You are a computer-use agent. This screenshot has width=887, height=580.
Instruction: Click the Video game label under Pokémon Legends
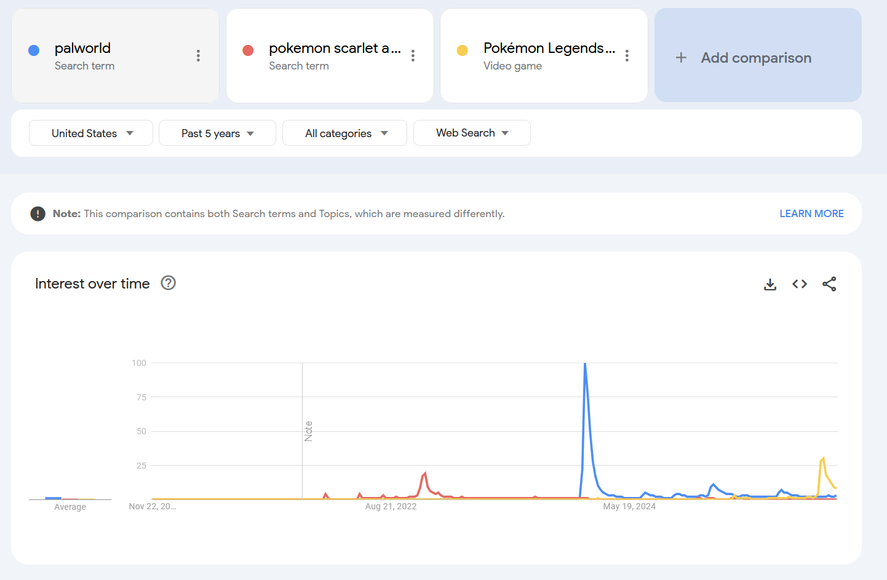(512, 66)
